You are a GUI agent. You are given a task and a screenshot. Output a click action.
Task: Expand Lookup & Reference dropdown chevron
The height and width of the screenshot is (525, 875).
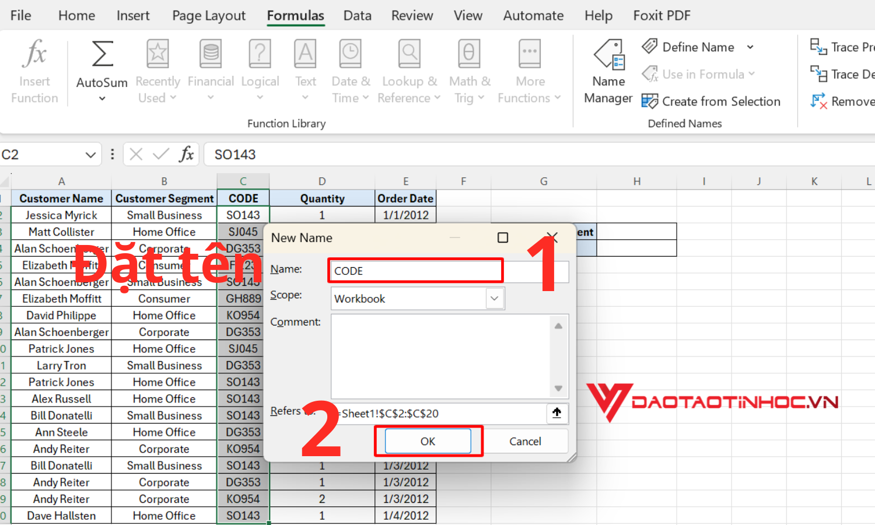[x=437, y=98]
